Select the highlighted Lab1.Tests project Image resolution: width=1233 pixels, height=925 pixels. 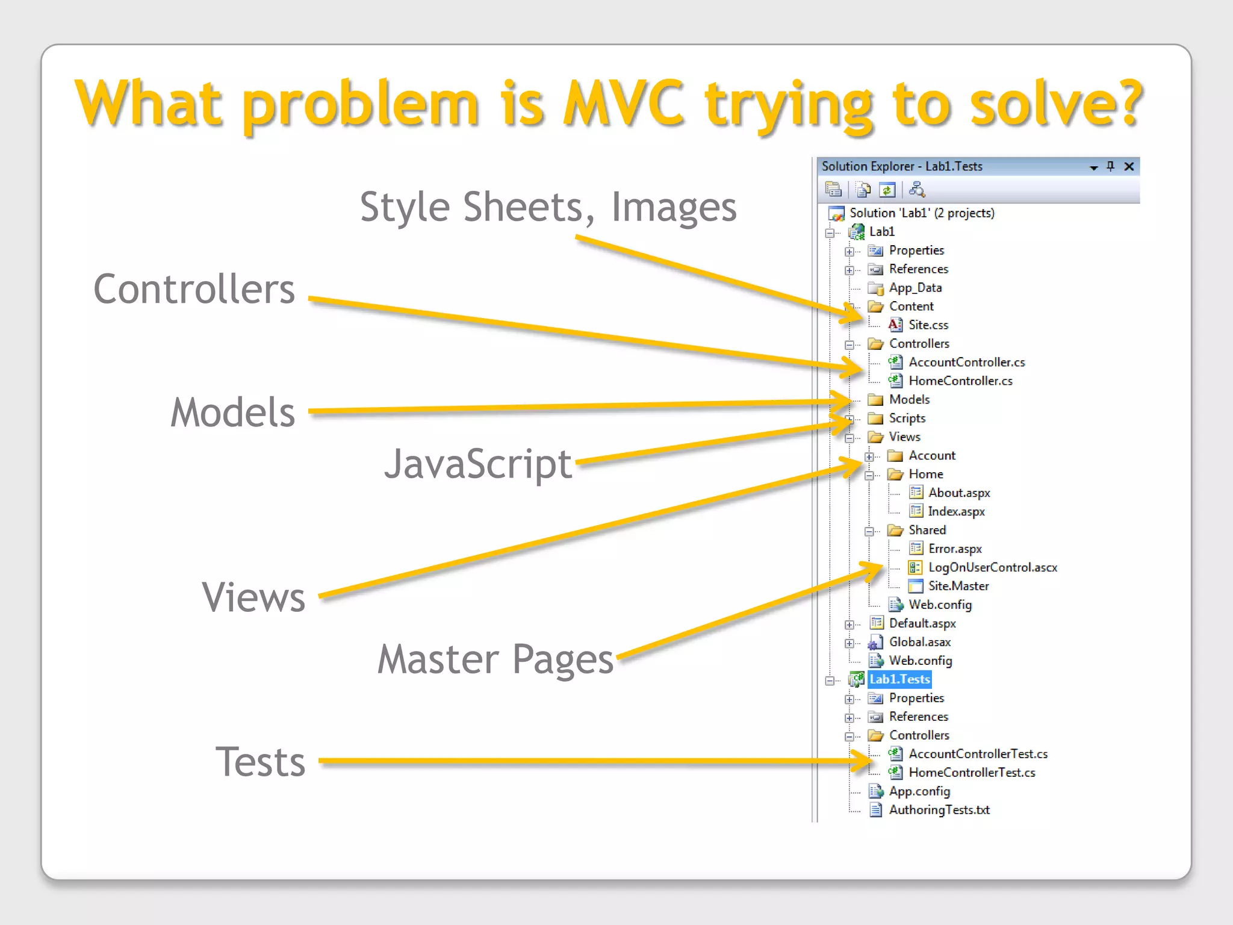tap(899, 679)
